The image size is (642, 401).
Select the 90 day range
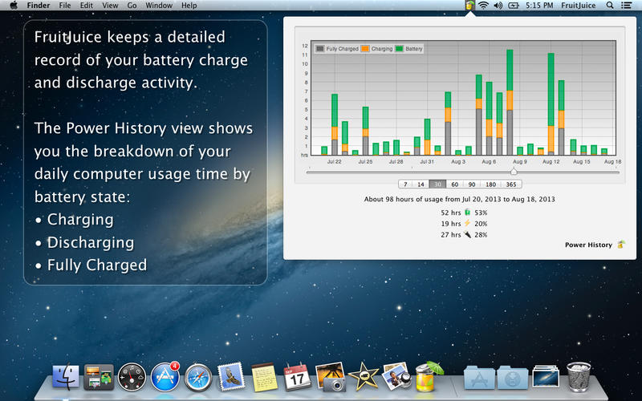[472, 184]
